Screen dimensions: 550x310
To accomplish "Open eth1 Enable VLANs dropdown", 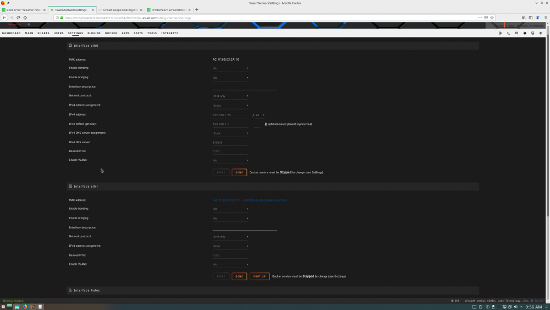I will (230, 264).
